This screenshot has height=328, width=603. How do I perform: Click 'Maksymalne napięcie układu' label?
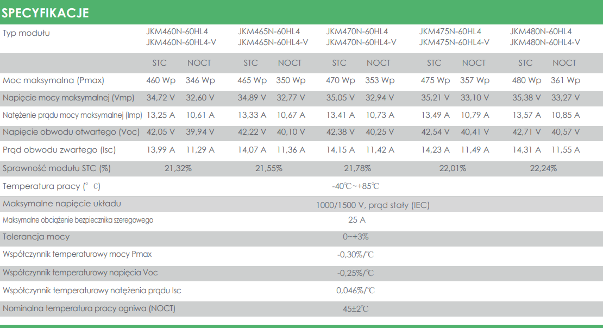[x=62, y=204]
